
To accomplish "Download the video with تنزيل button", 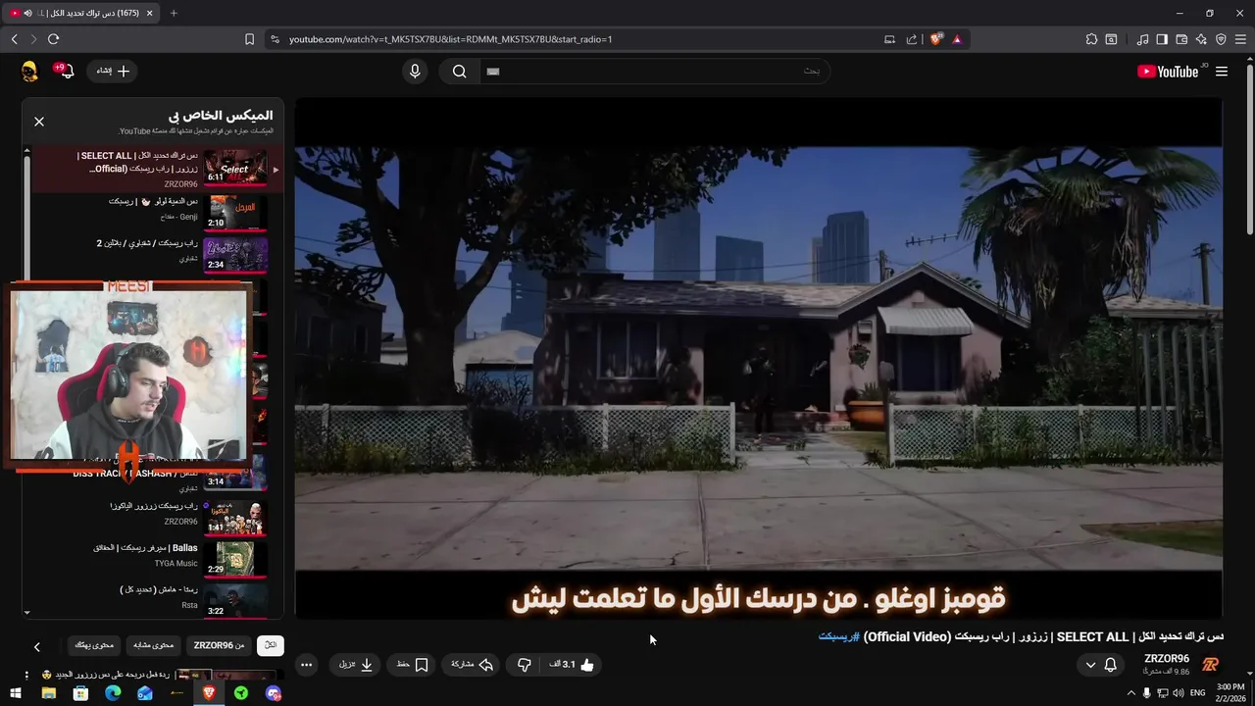I will click(x=356, y=665).
